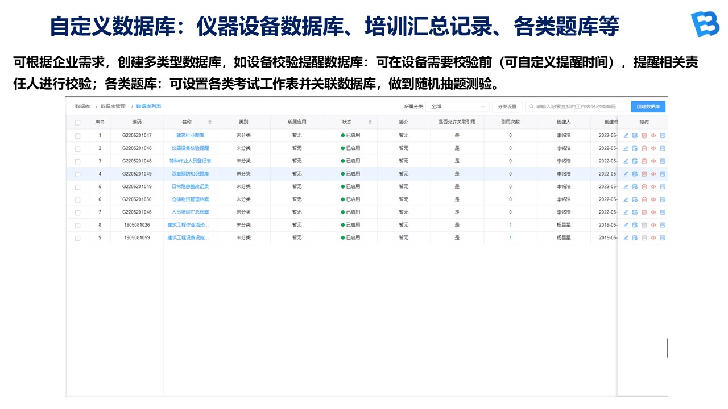Click the edit pencil icon for 仓储物资管理档案

(x=626, y=199)
